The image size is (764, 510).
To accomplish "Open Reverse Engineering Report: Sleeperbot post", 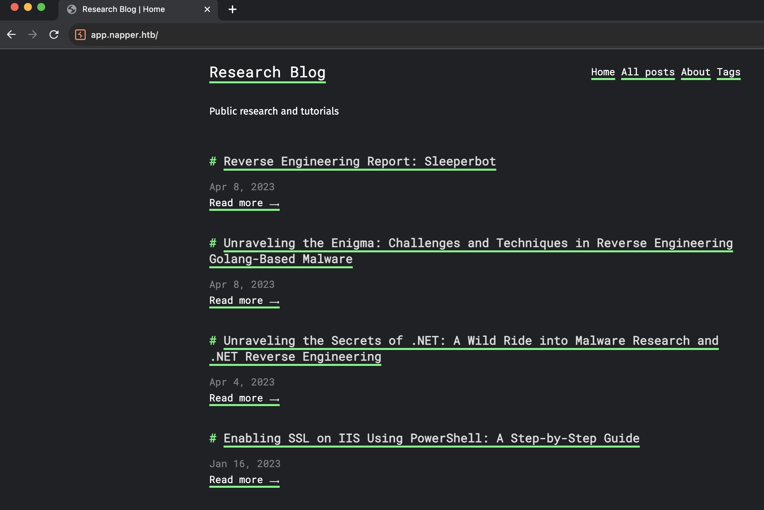I will pos(359,161).
